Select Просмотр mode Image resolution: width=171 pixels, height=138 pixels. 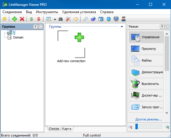(x=146, y=49)
